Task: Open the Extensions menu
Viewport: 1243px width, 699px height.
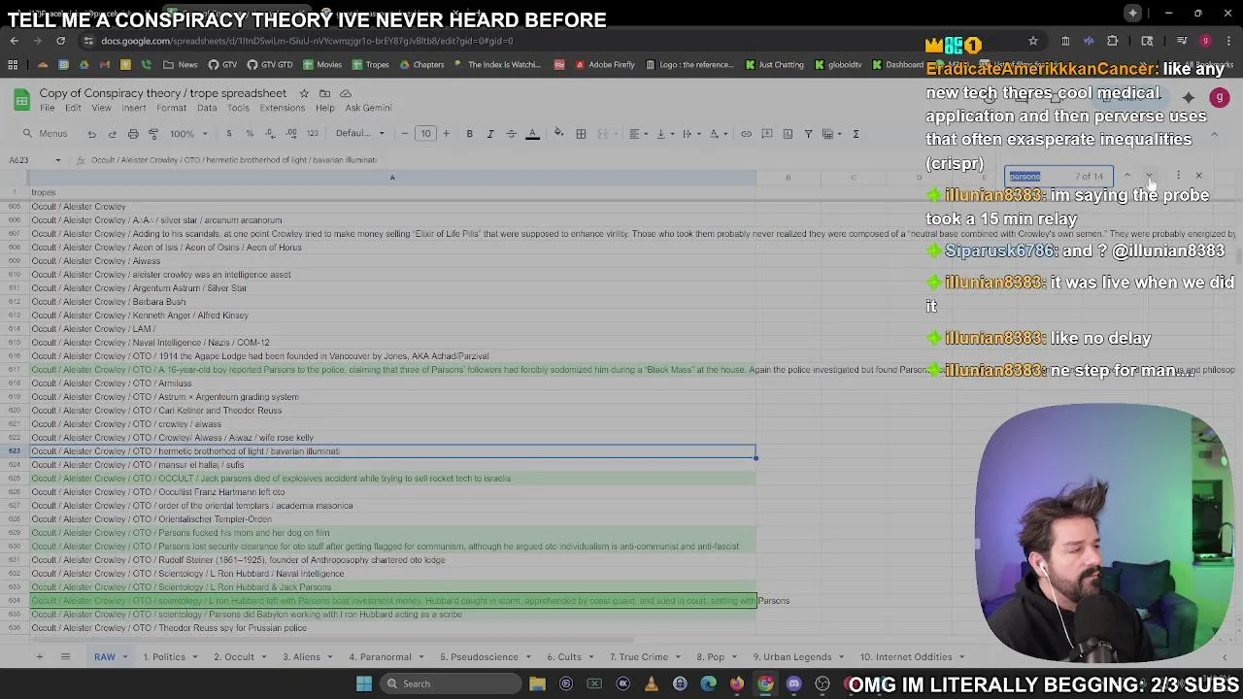Action: (x=283, y=108)
